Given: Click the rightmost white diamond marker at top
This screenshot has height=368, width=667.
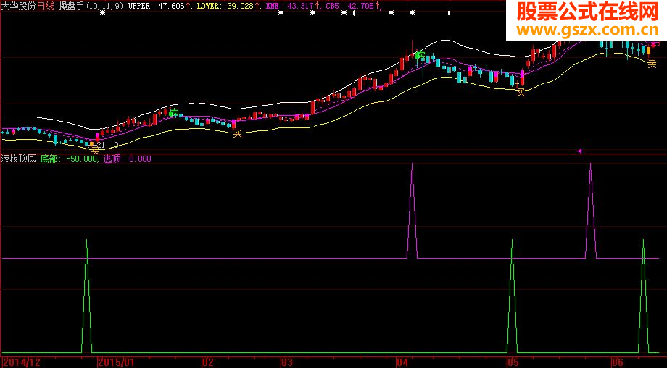Looking at the screenshot, I should pos(449,13).
